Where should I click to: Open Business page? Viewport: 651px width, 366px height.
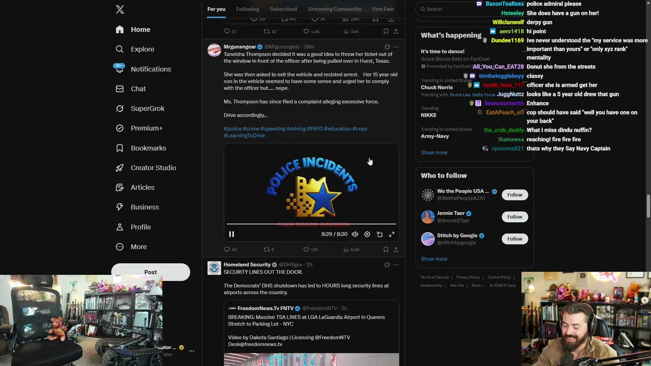(137, 207)
